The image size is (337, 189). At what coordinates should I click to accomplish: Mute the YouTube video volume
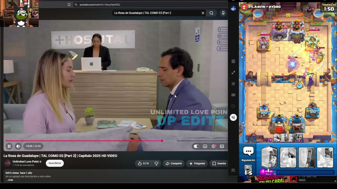coord(18,146)
